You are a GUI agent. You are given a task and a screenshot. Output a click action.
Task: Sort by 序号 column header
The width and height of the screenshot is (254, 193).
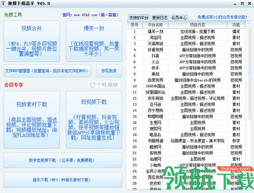pos(135,25)
